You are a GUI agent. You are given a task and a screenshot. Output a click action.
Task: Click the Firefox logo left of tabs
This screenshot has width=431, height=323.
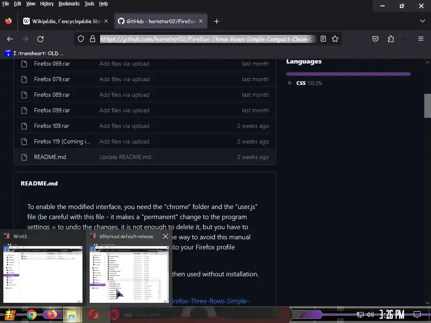8,21
